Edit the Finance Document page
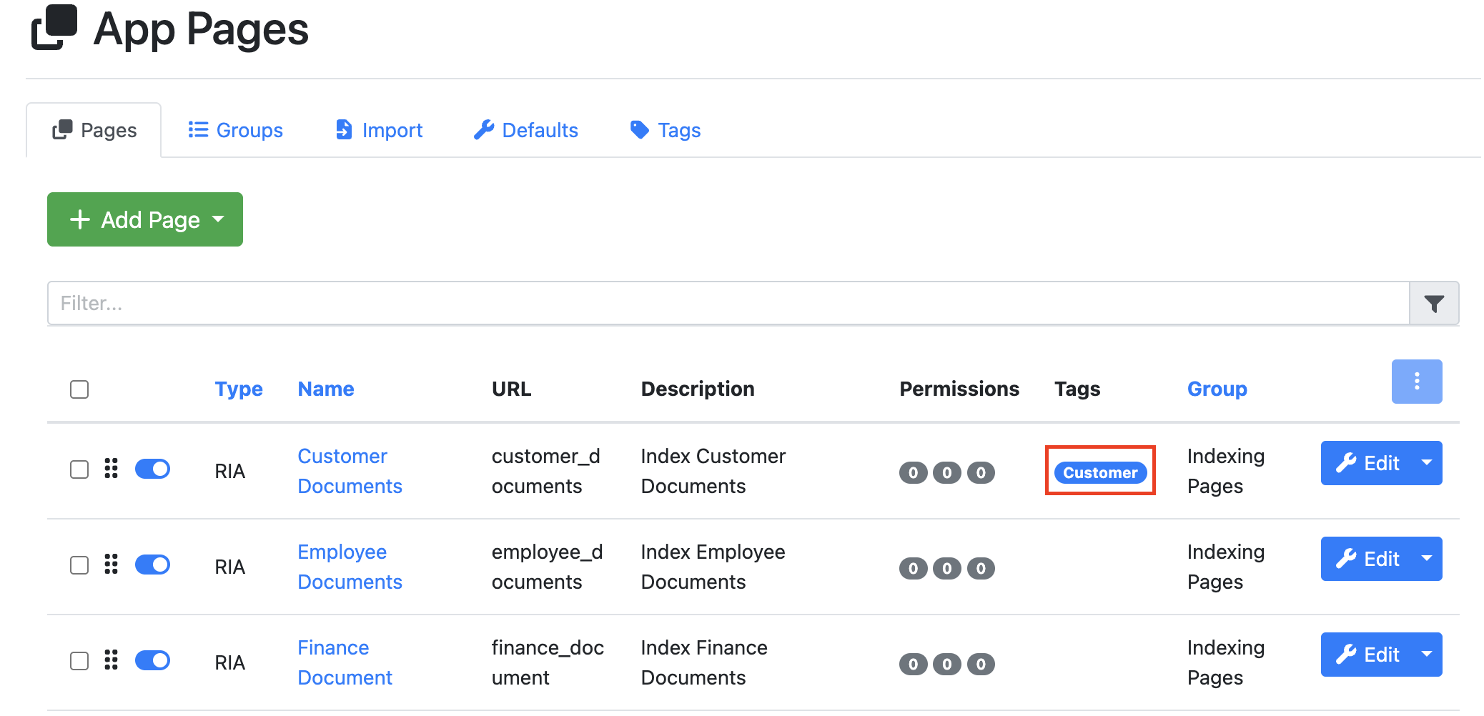The image size is (1484, 716). (1366, 655)
